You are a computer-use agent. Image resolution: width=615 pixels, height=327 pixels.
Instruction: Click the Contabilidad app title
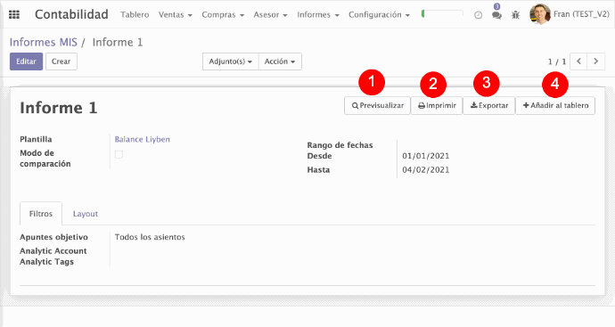[x=71, y=14]
